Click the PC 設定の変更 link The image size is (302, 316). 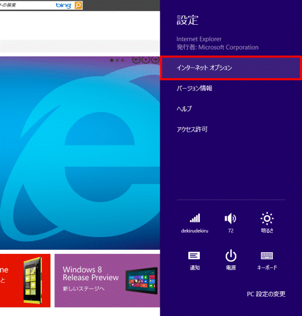click(x=266, y=294)
